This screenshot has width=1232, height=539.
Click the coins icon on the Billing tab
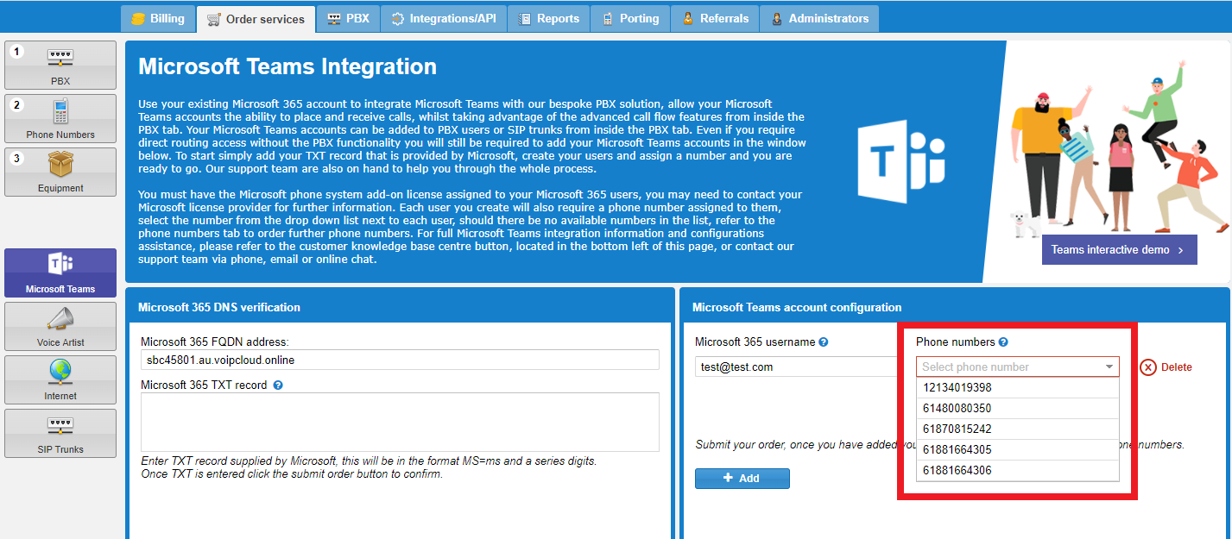(137, 18)
